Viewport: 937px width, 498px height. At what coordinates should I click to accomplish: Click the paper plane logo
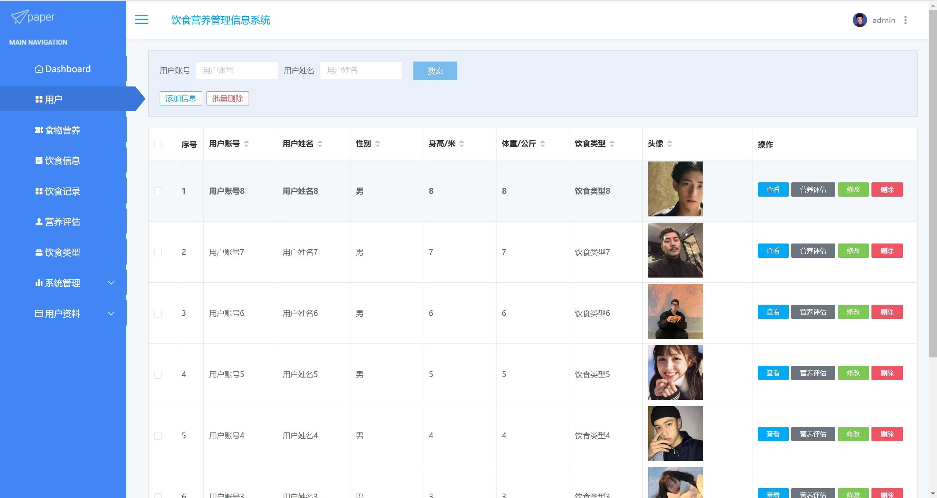[19, 17]
